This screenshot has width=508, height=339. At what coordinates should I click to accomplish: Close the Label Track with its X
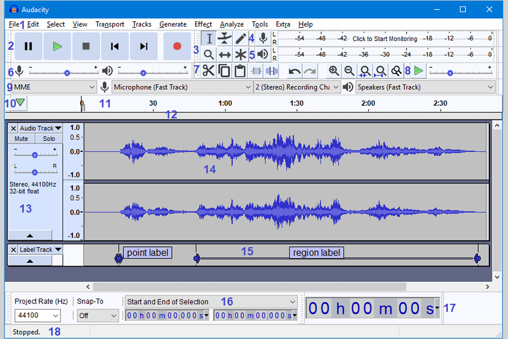tap(13, 250)
